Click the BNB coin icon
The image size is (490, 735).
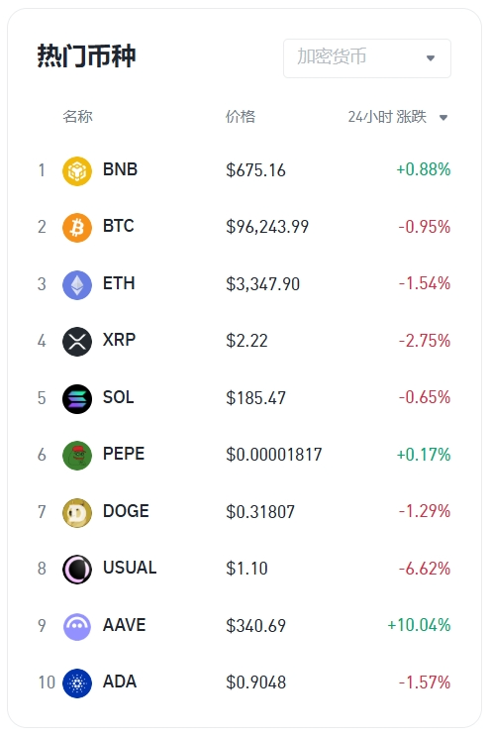(x=77, y=170)
